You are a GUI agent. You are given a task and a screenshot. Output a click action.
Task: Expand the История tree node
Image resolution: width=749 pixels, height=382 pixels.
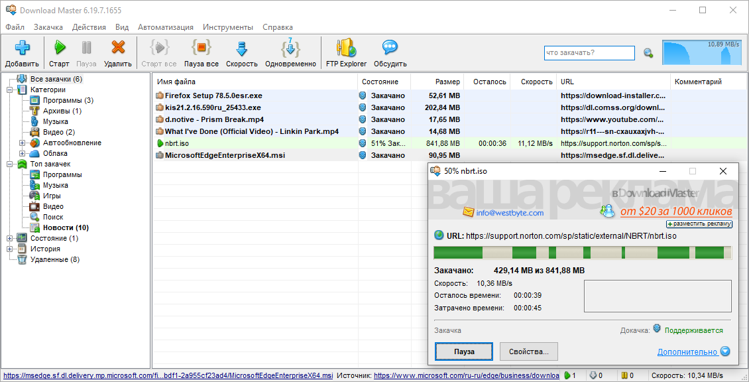click(9, 249)
